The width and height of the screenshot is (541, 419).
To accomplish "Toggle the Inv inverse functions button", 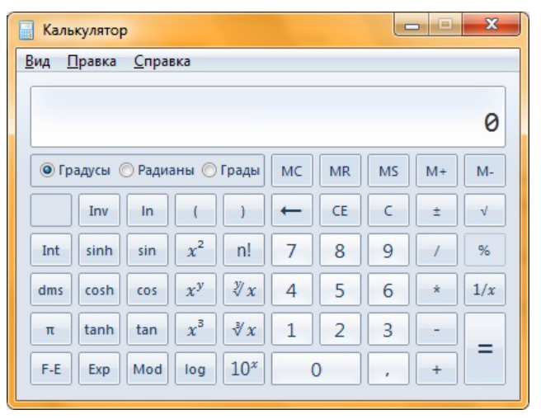I will click(x=99, y=211).
